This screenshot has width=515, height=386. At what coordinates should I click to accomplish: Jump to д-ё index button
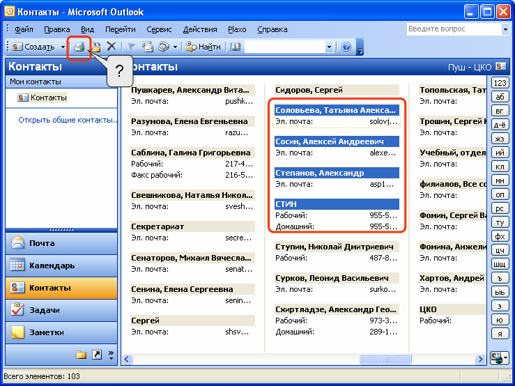pyautogui.click(x=500, y=125)
